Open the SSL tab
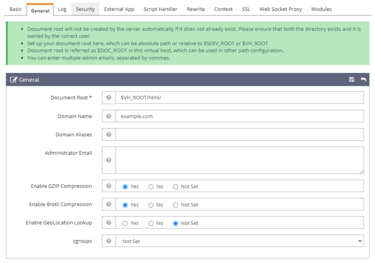This screenshot has height=263, width=375. coord(246,9)
